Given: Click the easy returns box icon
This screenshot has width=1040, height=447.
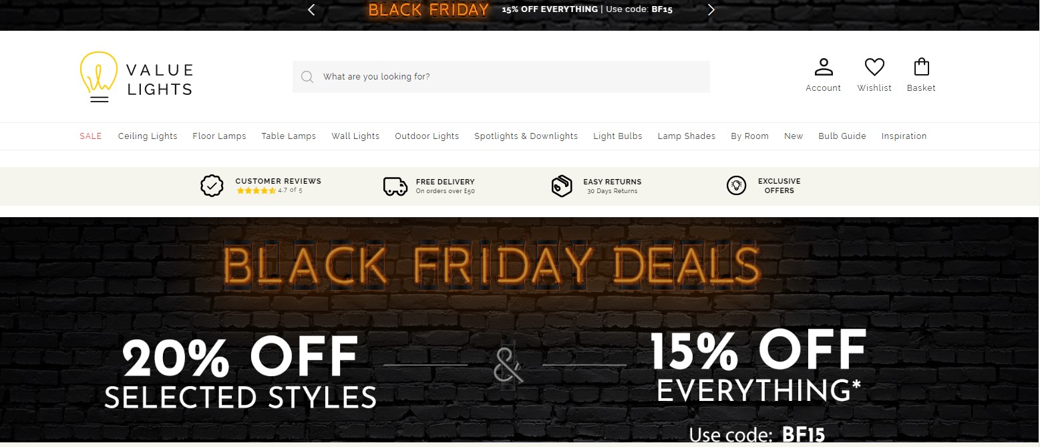Looking at the screenshot, I should pos(562,186).
